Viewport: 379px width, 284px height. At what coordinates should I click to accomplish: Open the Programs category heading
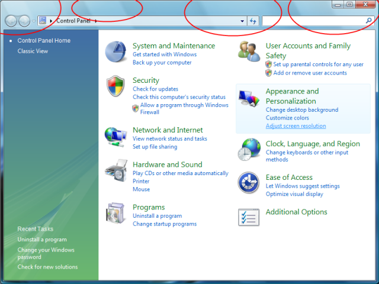click(149, 207)
